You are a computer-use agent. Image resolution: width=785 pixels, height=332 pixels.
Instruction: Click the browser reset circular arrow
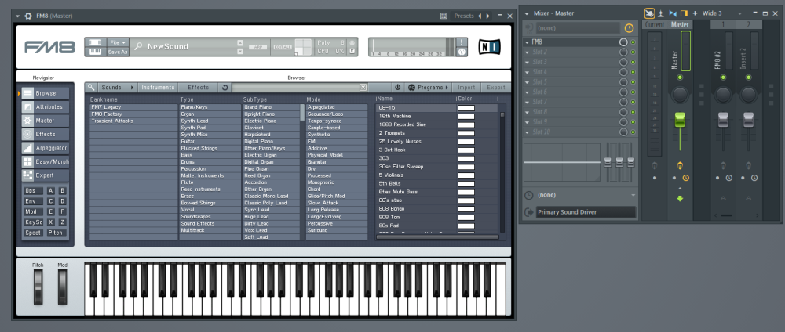[x=225, y=88]
